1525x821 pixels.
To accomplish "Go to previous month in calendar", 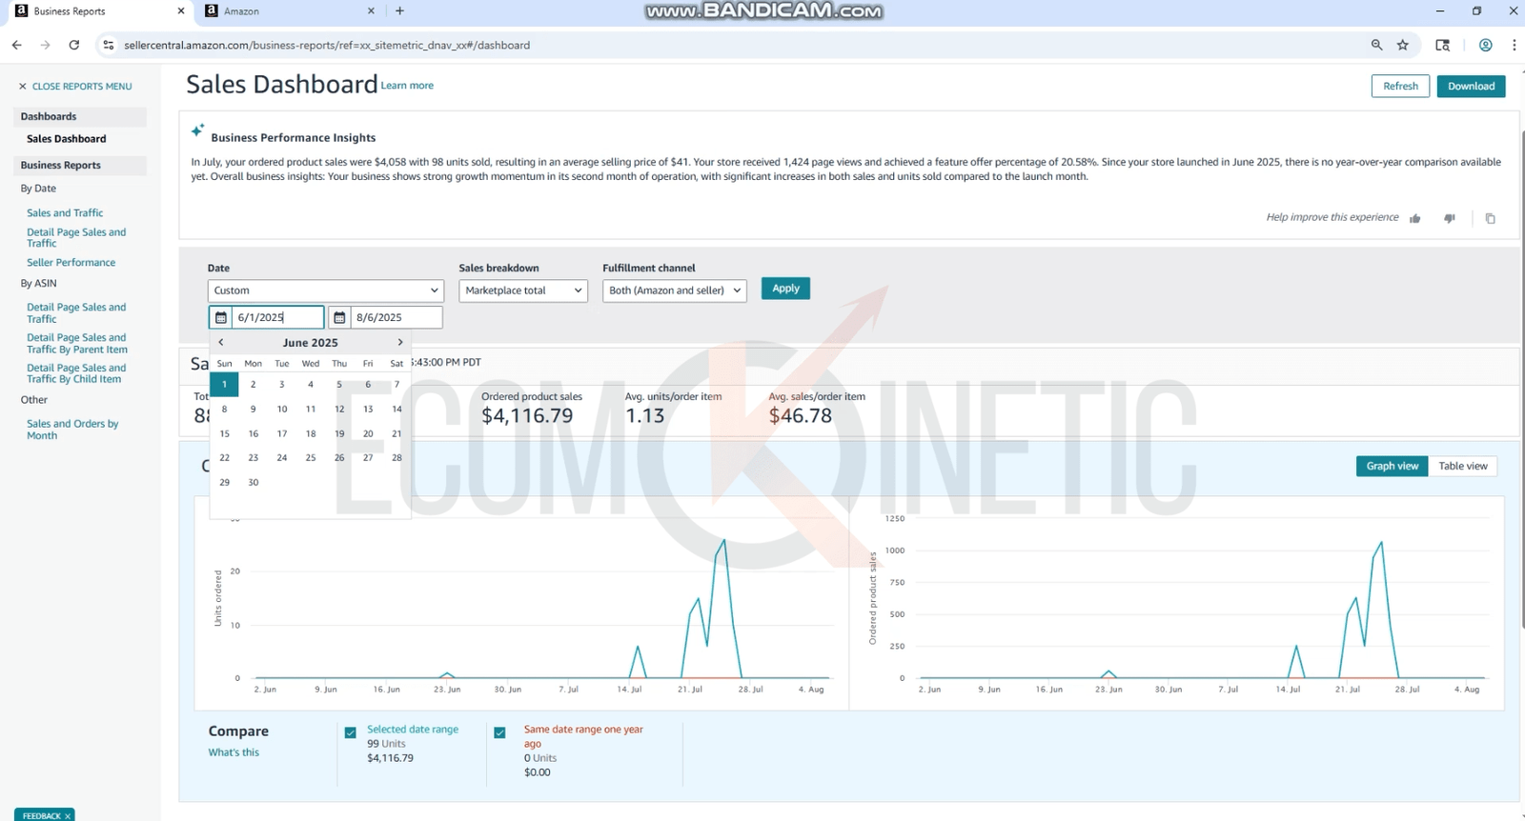I will pos(221,342).
